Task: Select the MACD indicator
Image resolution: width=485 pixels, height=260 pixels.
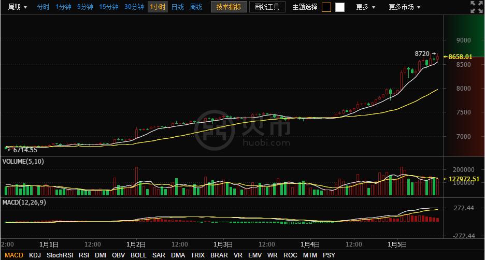Action: point(14,255)
